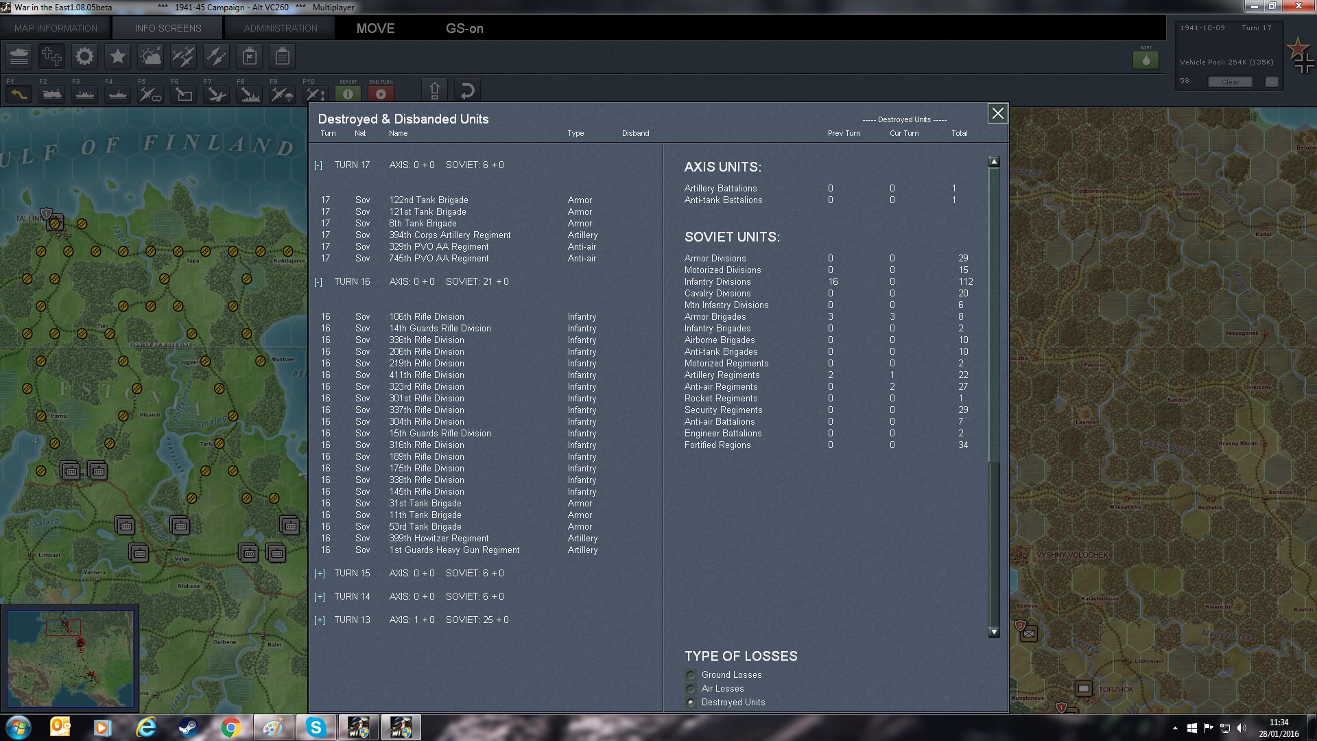Open the Map Information tab
Image resolution: width=1317 pixels, height=741 pixels.
(56, 28)
